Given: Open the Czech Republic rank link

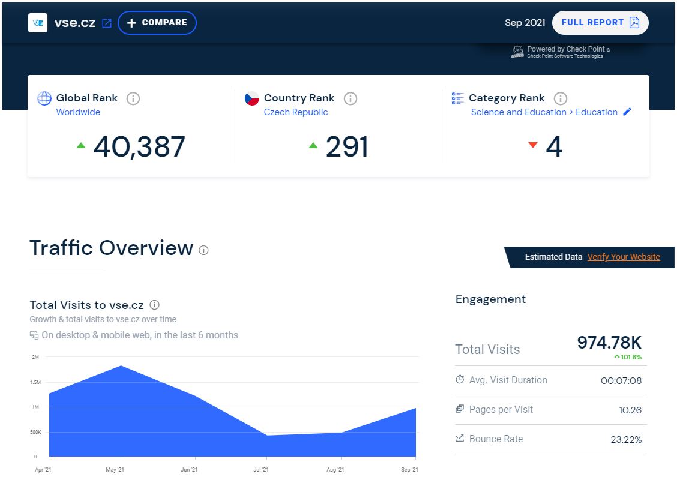Looking at the screenshot, I should tap(296, 112).
